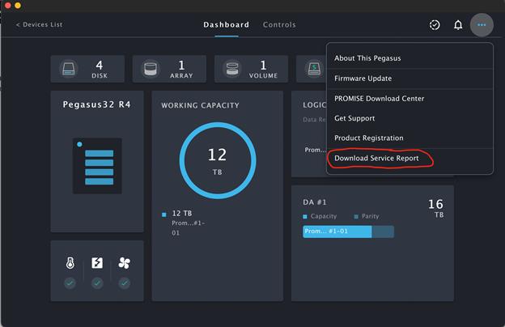Go back to Devices List

[40, 24]
